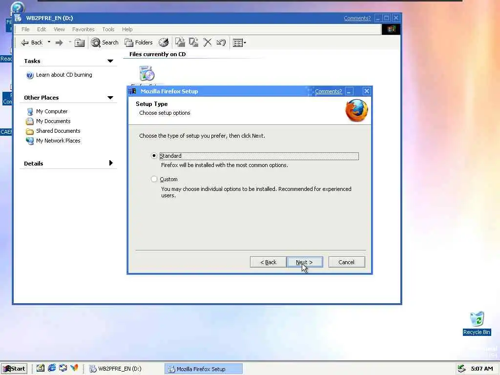Click the help question mark desktop icon
Image resolution: width=500 pixels, height=375 pixels.
[17, 8]
